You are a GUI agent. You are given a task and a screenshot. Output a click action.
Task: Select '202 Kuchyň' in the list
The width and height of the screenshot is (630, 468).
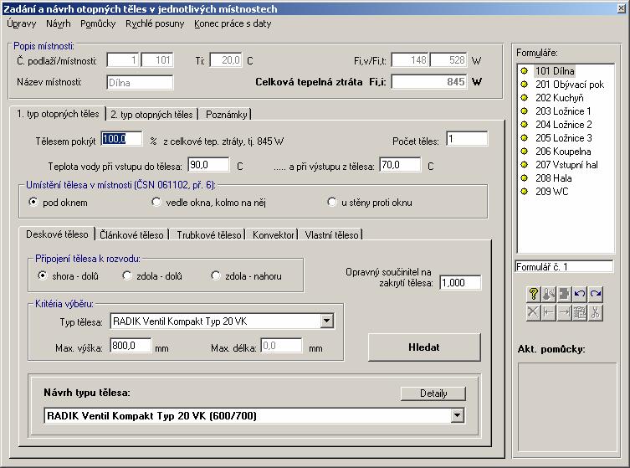(559, 98)
